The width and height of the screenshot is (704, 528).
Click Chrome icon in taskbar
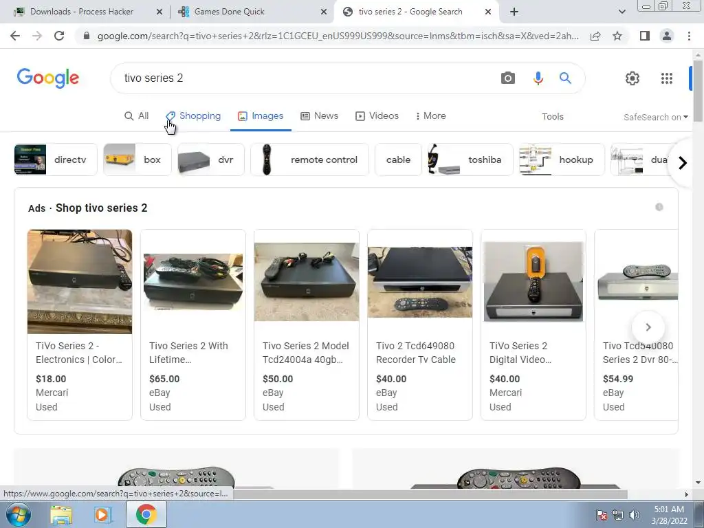point(146,514)
